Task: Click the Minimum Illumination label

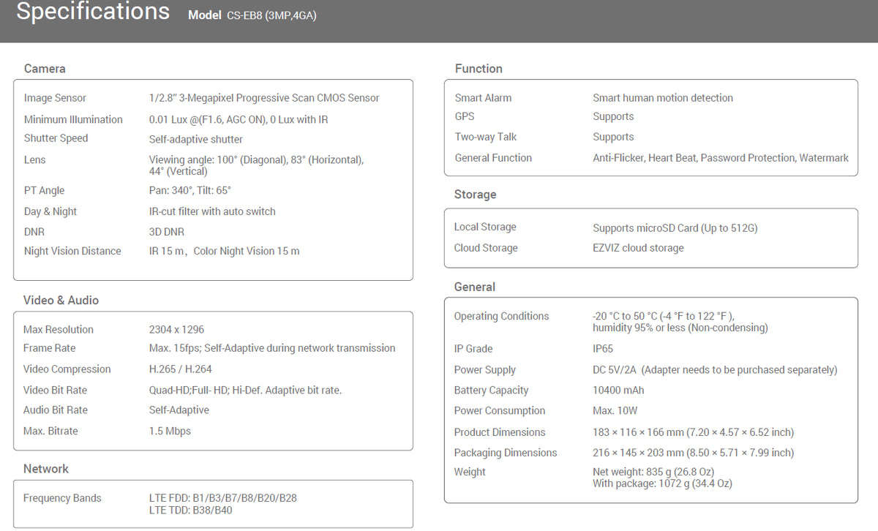Action: point(73,119)
